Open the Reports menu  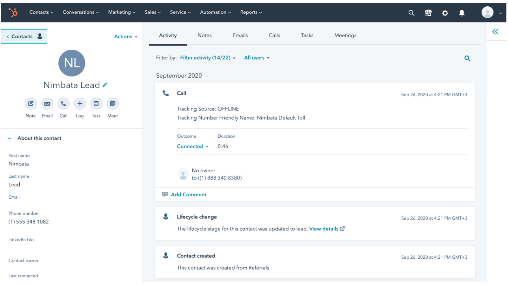click(251, 12)
